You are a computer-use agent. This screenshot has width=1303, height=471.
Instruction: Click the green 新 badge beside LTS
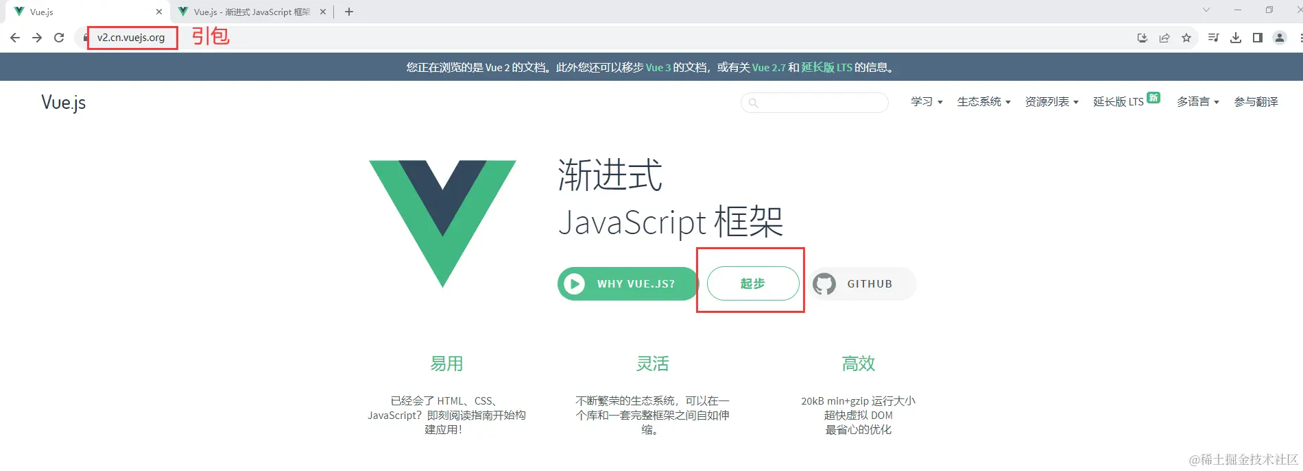[1153, 97]
